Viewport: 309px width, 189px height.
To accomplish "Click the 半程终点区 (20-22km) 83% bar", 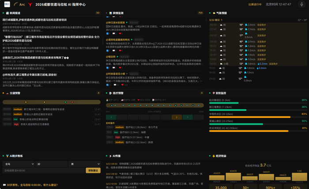I will click(258, 117).
